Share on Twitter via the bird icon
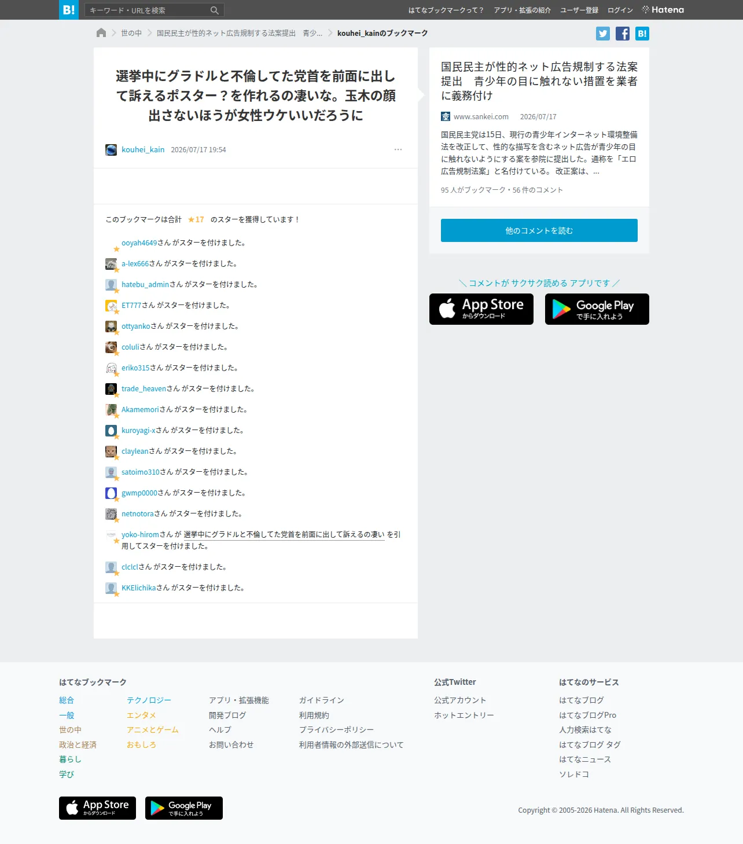Viewport: 743px width, 844px height. [603, 34]
